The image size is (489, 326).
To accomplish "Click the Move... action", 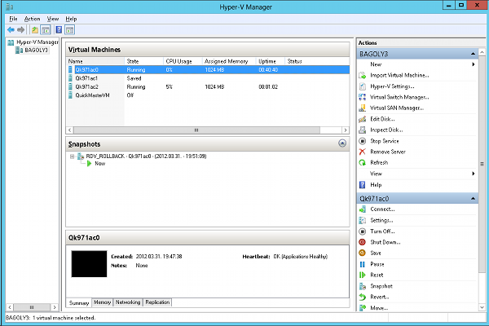I will [379, 308].
